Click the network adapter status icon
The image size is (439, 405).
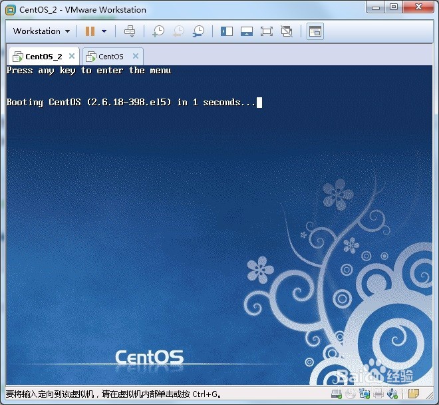coord(365,394)
